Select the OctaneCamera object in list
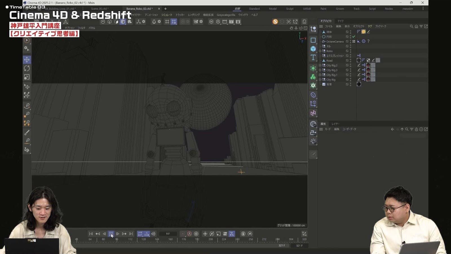This screenshot has height=254, width=451. pyautogui.click(x=335, y=41)
